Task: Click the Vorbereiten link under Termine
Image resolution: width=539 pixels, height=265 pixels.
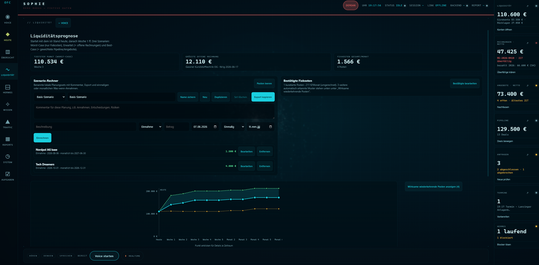Action: point(503,217)
